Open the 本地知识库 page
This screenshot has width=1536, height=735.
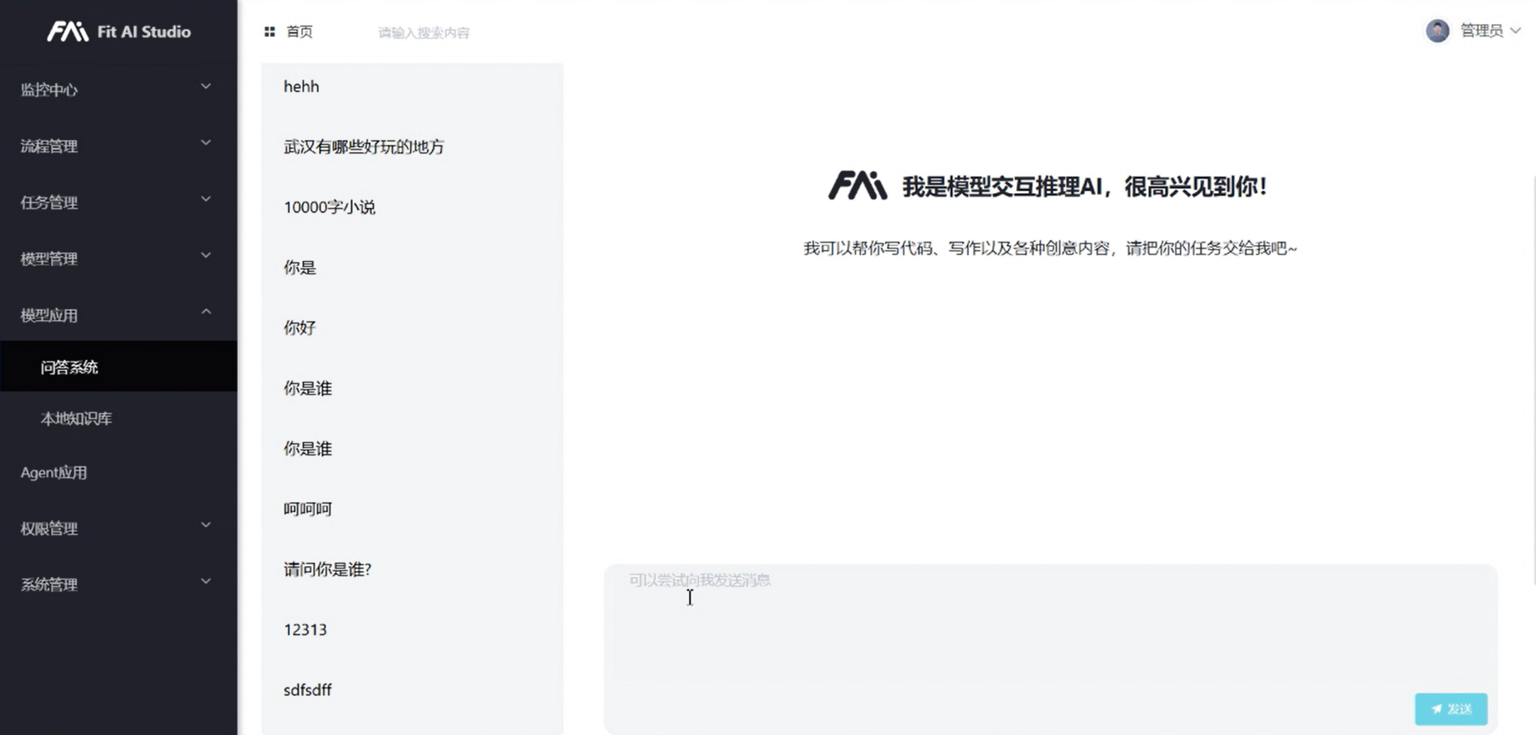[118, 418]
